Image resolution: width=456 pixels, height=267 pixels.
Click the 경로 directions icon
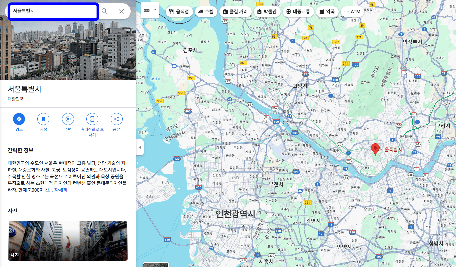pyautogui.click(x=19, y=119)
